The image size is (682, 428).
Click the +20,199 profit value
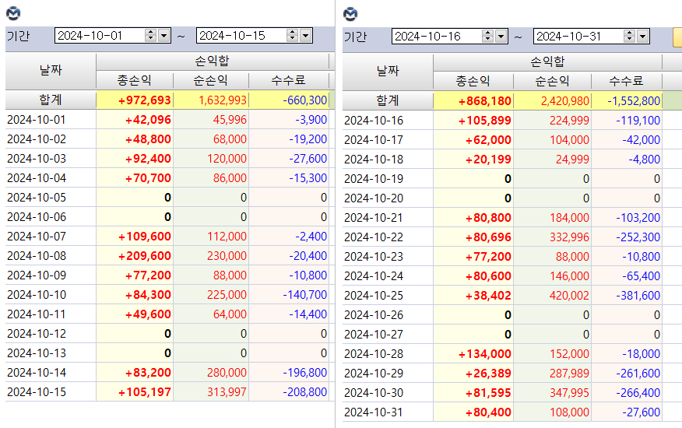[x=488, y=160]
